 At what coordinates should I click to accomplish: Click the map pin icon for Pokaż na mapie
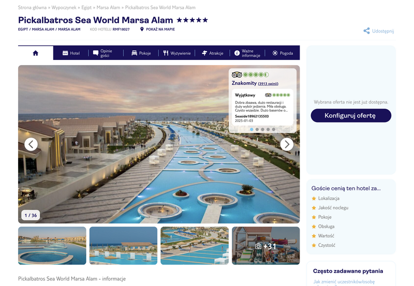[x=142, y=29]
